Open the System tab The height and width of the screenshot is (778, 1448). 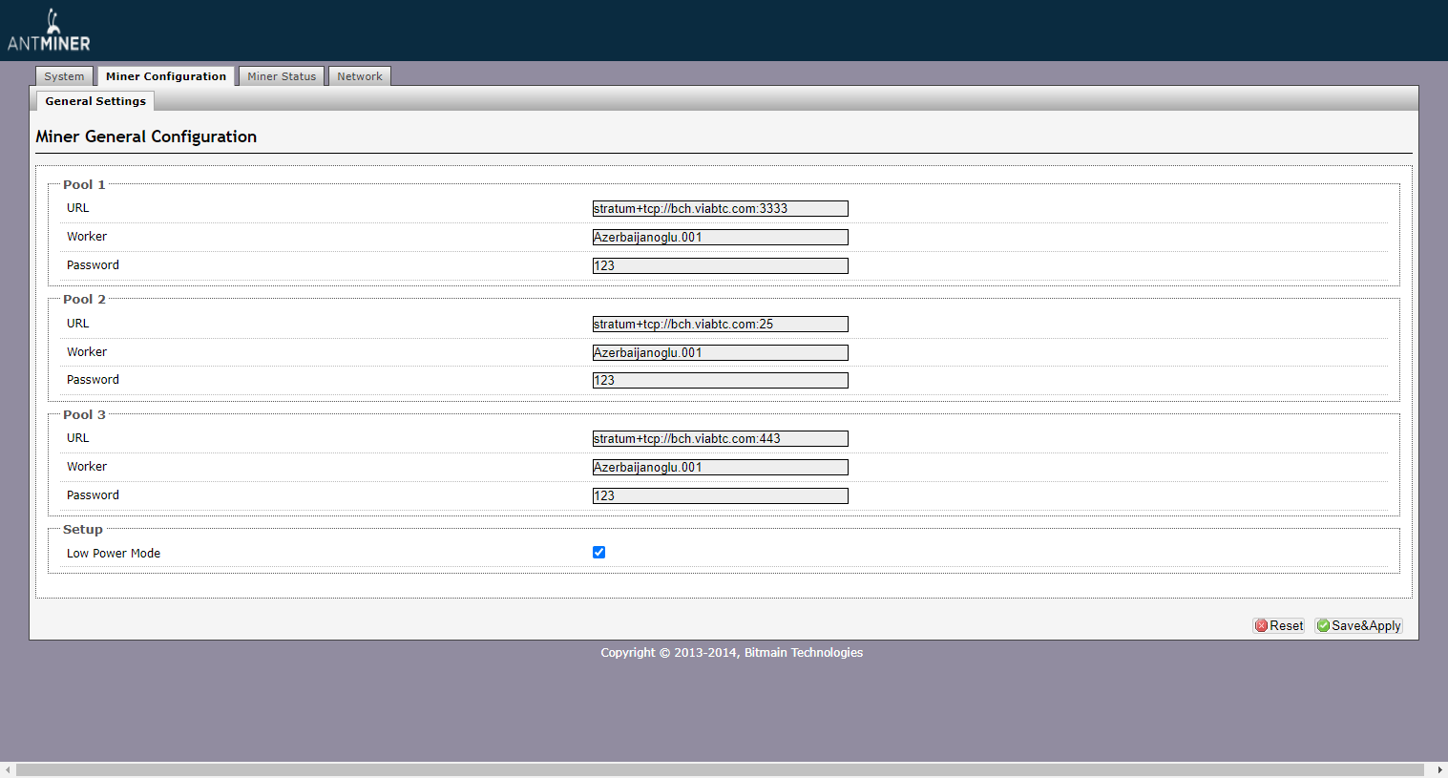click(x=64, y=76)
